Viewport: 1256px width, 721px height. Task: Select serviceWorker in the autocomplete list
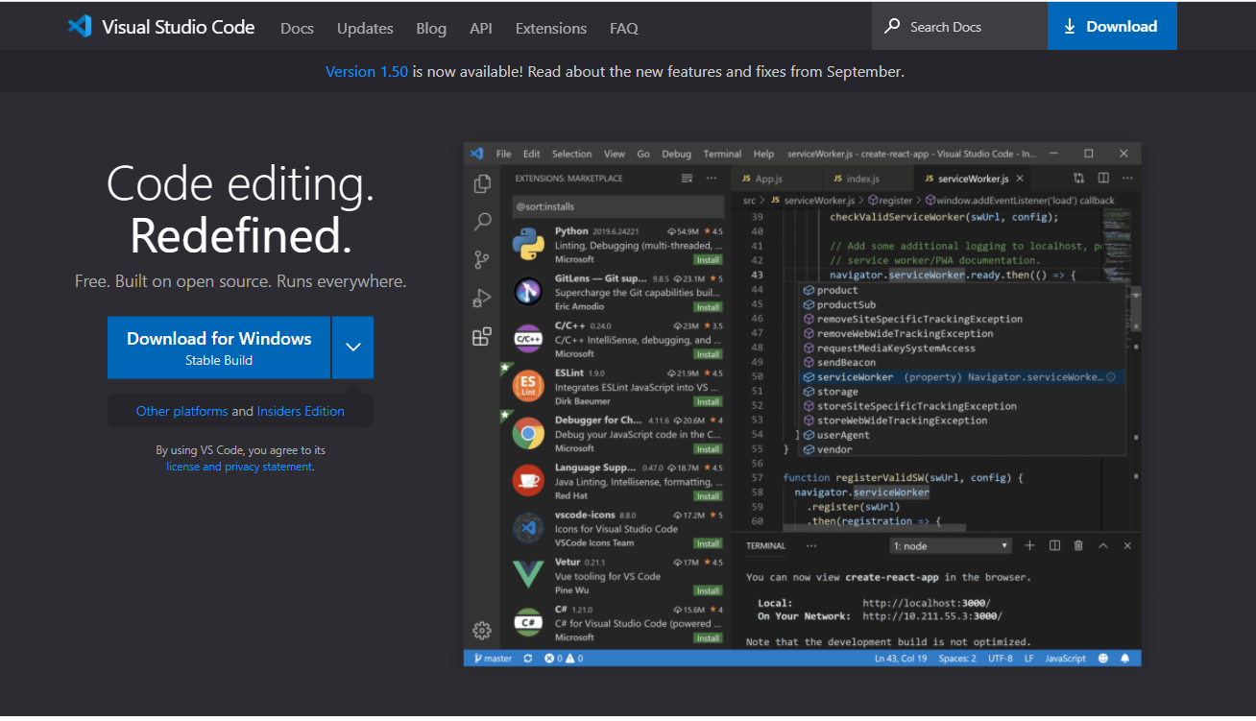961,377
